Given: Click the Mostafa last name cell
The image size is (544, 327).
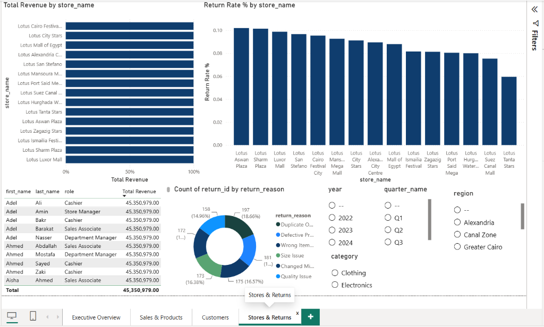Looking at the screenshot, I should tap(45, 254).
